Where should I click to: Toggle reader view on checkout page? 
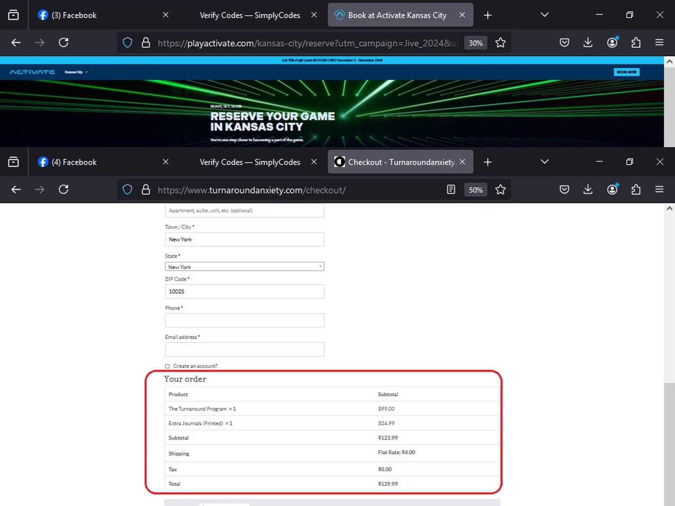click(x=451, y=189)
